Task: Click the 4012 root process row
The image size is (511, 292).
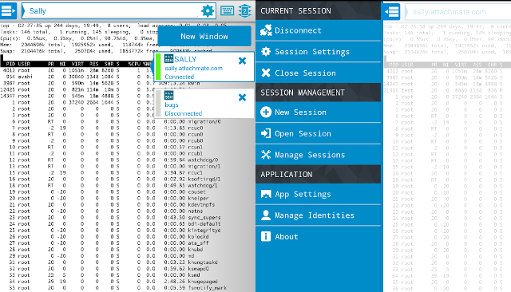Action: [77, 70]
